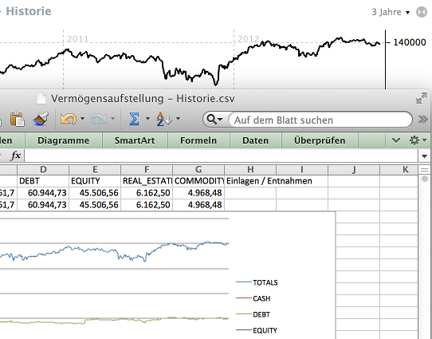Screen dimensions: 432x339
Task: Close the Historie chart panel
Action: [422, 12]
